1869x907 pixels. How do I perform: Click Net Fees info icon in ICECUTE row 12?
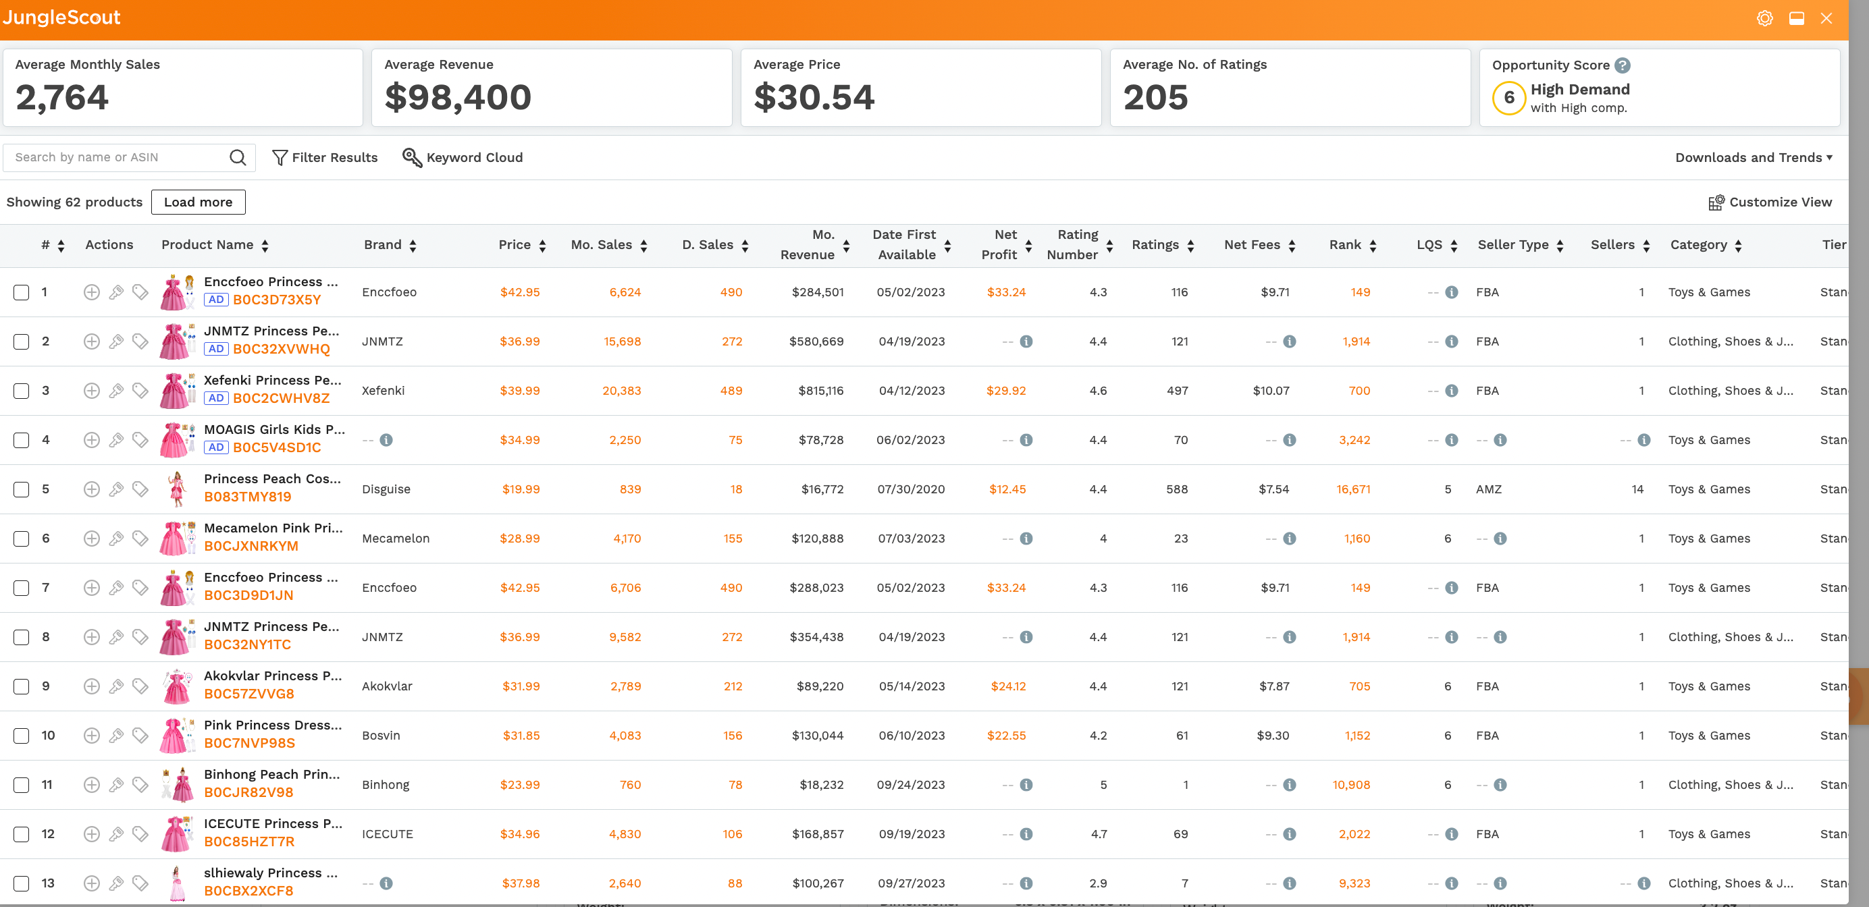pyautogui.click(x=1289, y=835)
